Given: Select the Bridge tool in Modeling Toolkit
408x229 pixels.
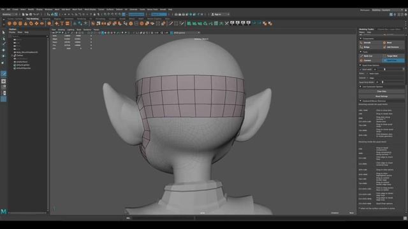Looking at the screenshot, I should point(370,47).
